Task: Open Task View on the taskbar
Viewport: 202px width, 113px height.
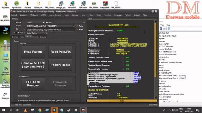Action: coord(18,110)
